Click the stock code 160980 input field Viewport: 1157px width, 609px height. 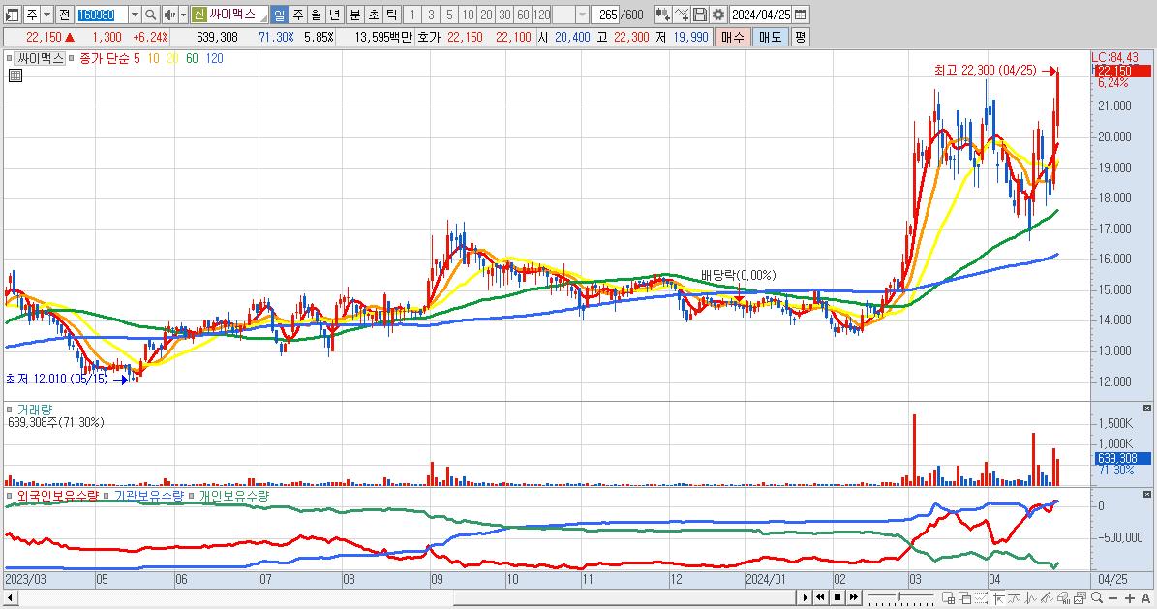(x=102, y=15)
